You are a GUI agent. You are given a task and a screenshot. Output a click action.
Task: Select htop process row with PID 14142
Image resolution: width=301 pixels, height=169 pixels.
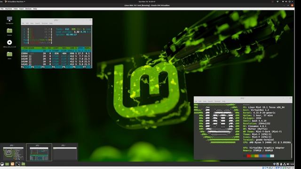point(56,56)
